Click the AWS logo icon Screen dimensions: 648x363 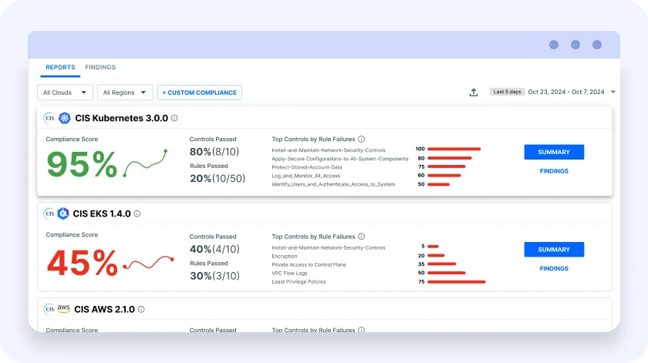(x=63, y=309)
